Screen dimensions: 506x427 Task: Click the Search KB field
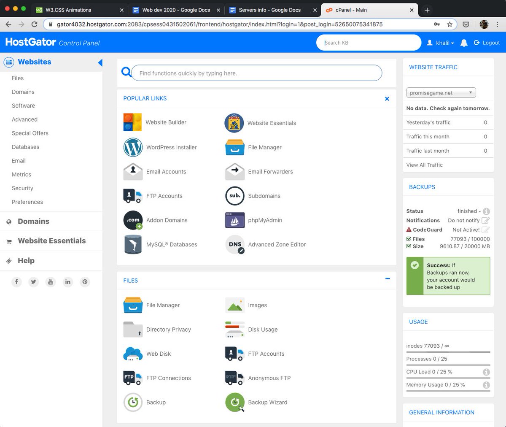point(369,43)
